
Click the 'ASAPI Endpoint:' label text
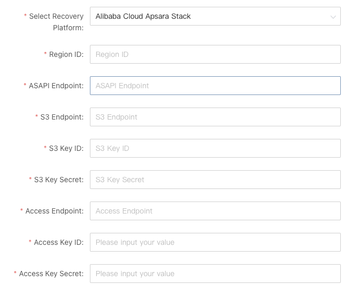coord(56,86)
